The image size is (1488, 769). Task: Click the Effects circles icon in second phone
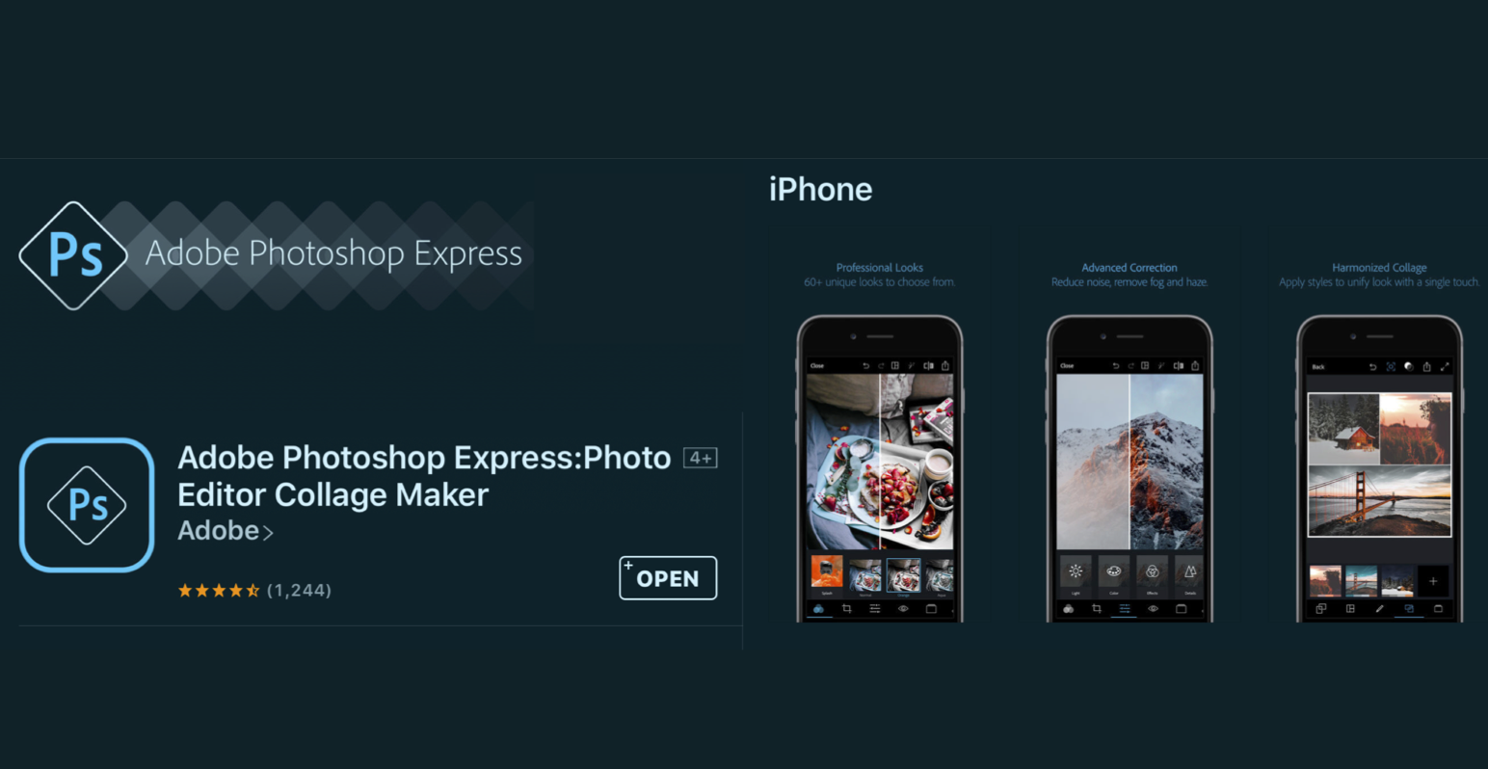[x=1152, y=571]
